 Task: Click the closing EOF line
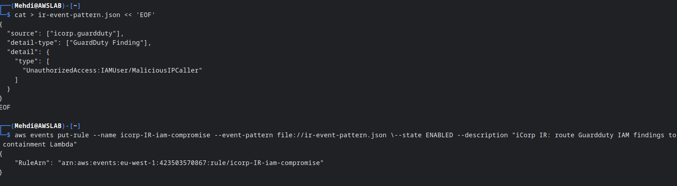click(x=5, y=107)
